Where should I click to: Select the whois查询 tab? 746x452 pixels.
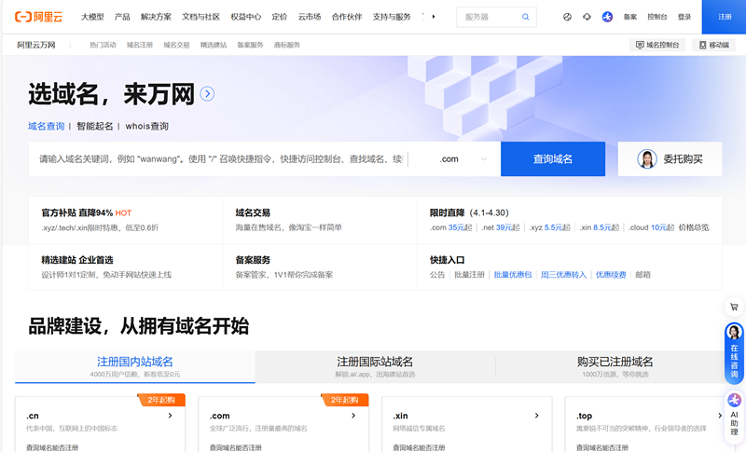point(147,126)
